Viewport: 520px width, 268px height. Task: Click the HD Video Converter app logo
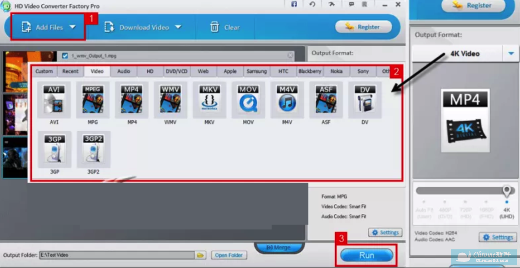pos(6,6)
